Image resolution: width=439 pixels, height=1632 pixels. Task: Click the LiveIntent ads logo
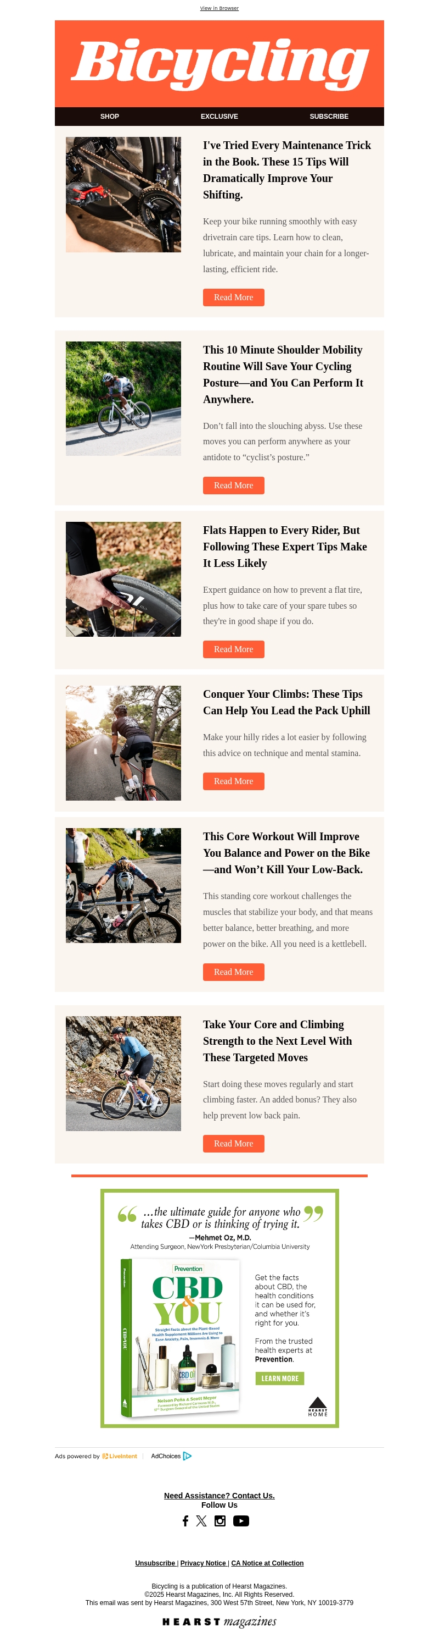[120, 1456]
